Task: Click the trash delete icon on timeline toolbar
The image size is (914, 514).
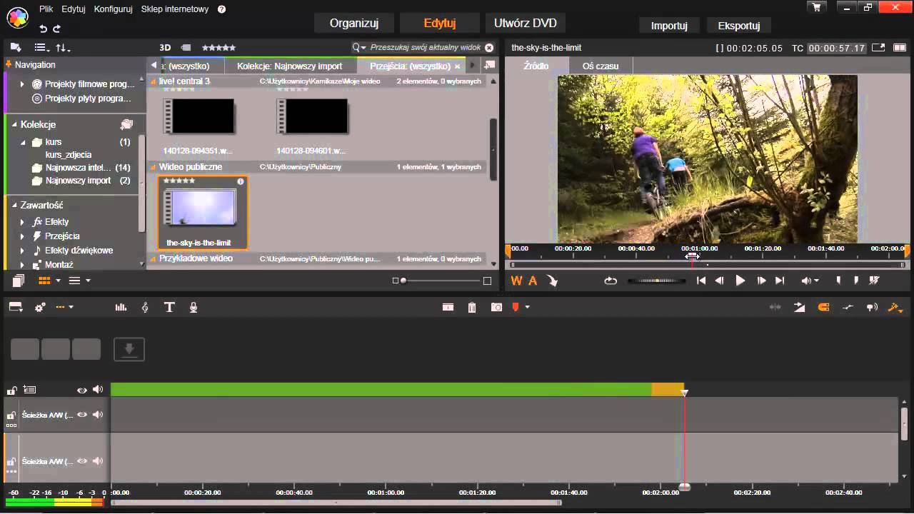Action: point(472,307)
